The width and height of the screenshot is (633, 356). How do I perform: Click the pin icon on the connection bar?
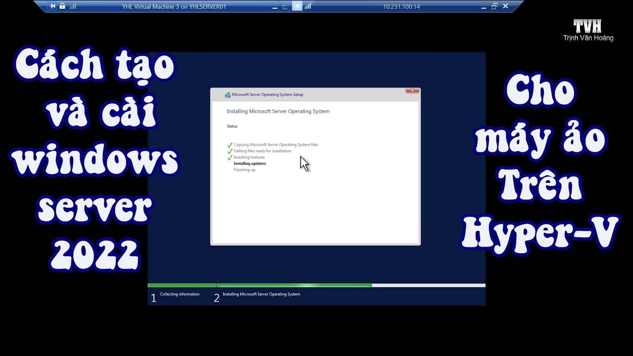pos(53,6)
